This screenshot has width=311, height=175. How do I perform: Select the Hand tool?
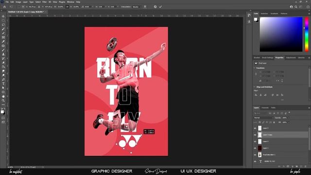tap(3, 96)
